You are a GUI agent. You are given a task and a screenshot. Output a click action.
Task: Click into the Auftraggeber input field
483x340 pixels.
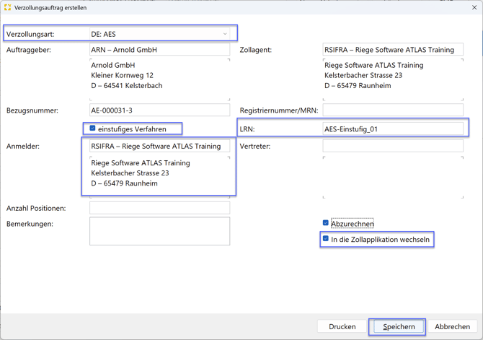click(159, 50)
